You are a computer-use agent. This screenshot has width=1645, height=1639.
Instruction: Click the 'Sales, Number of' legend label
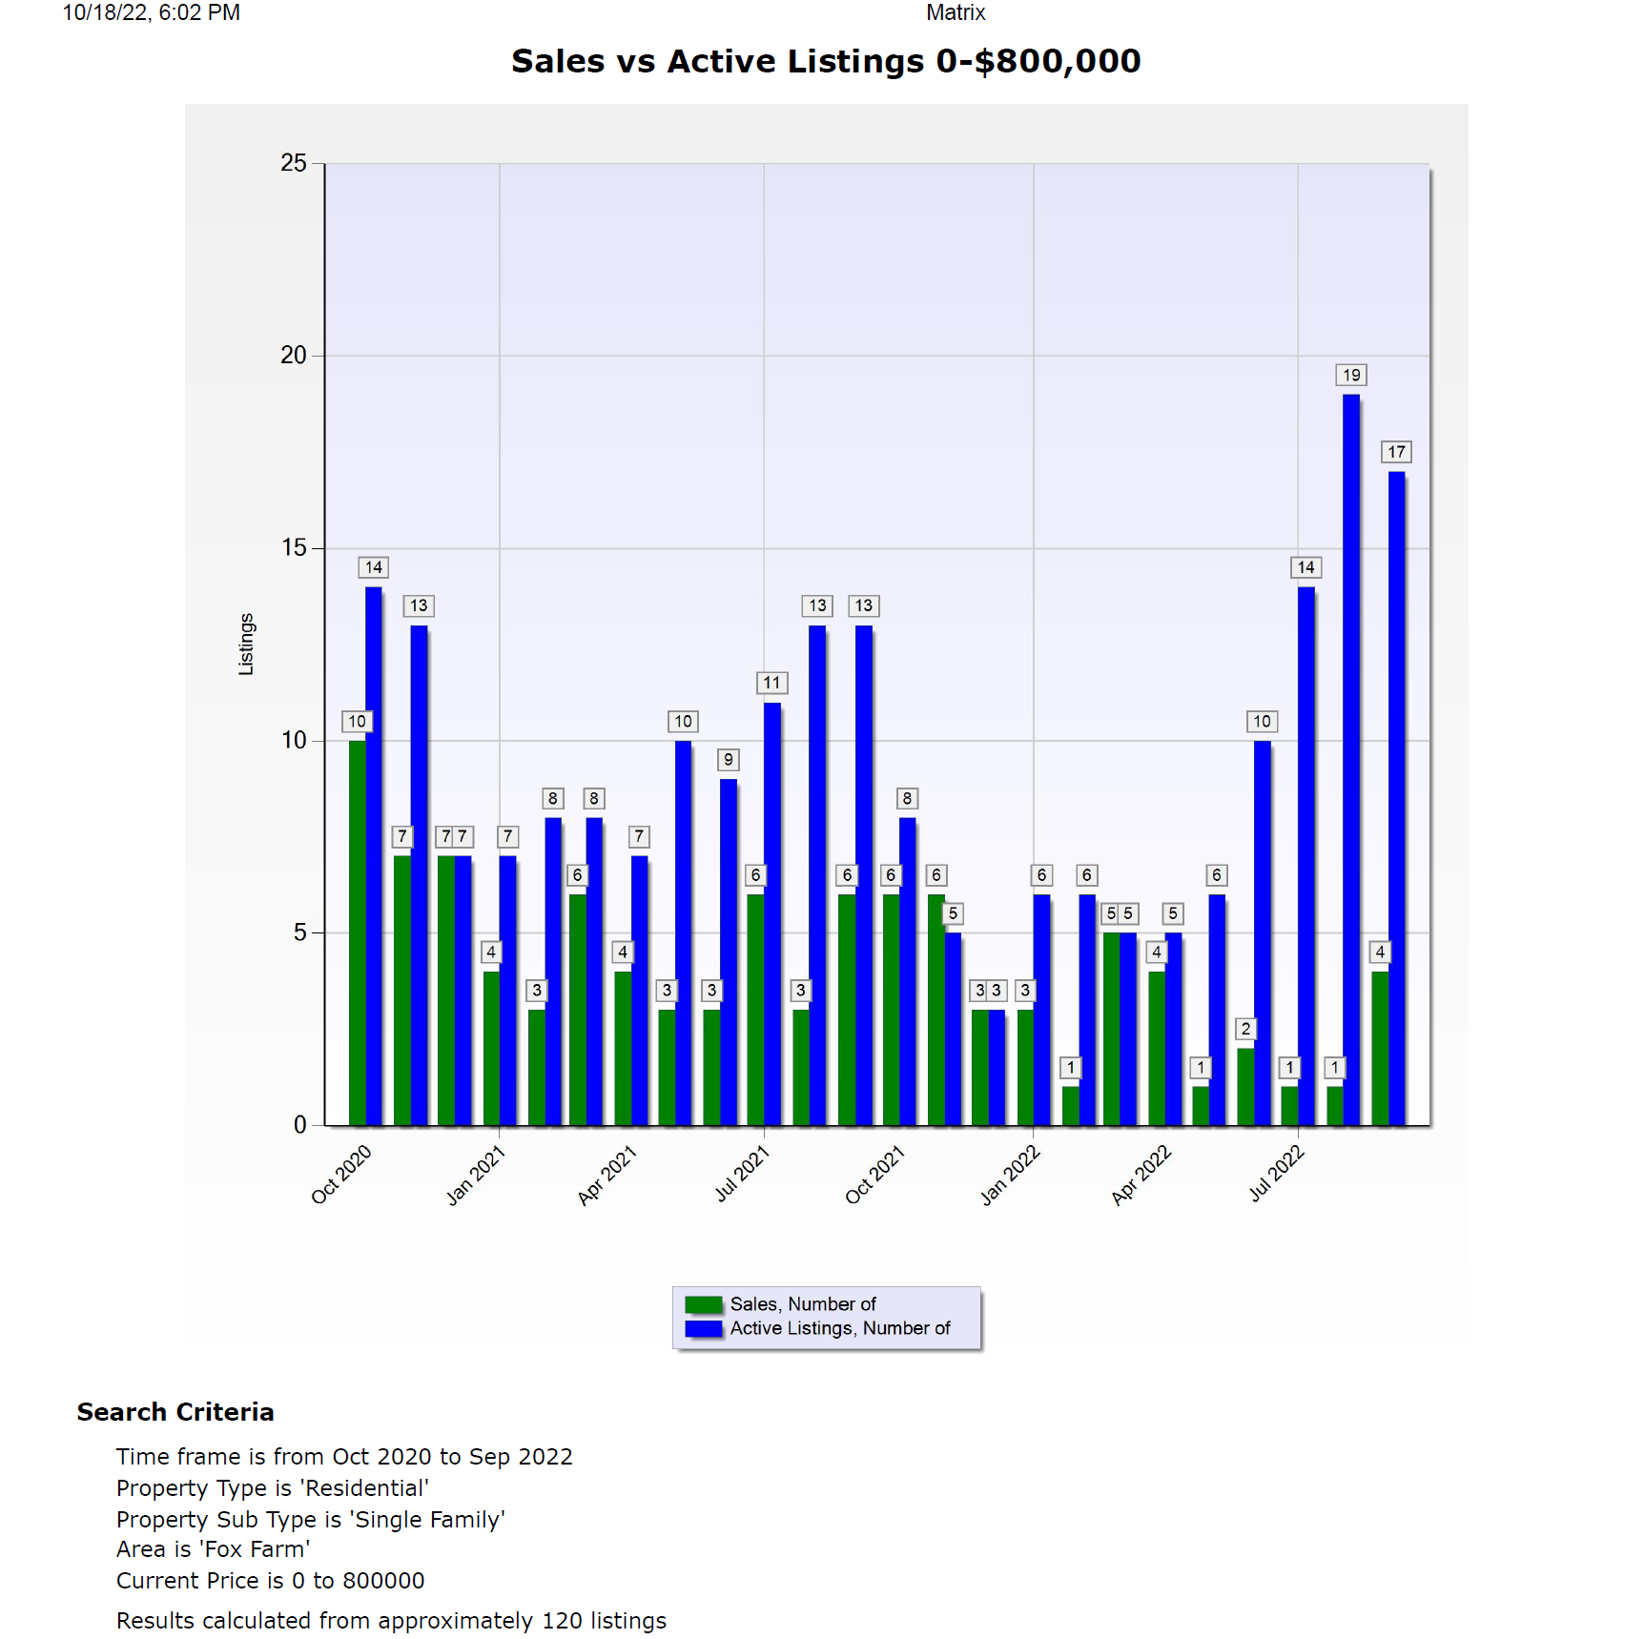click(x=803, y=1304)
